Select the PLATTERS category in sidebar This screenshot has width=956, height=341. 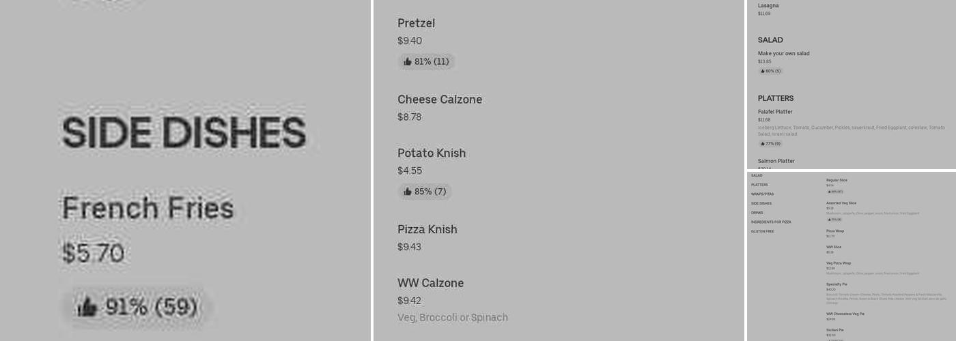pyautogui.click(x=759, y=185)
